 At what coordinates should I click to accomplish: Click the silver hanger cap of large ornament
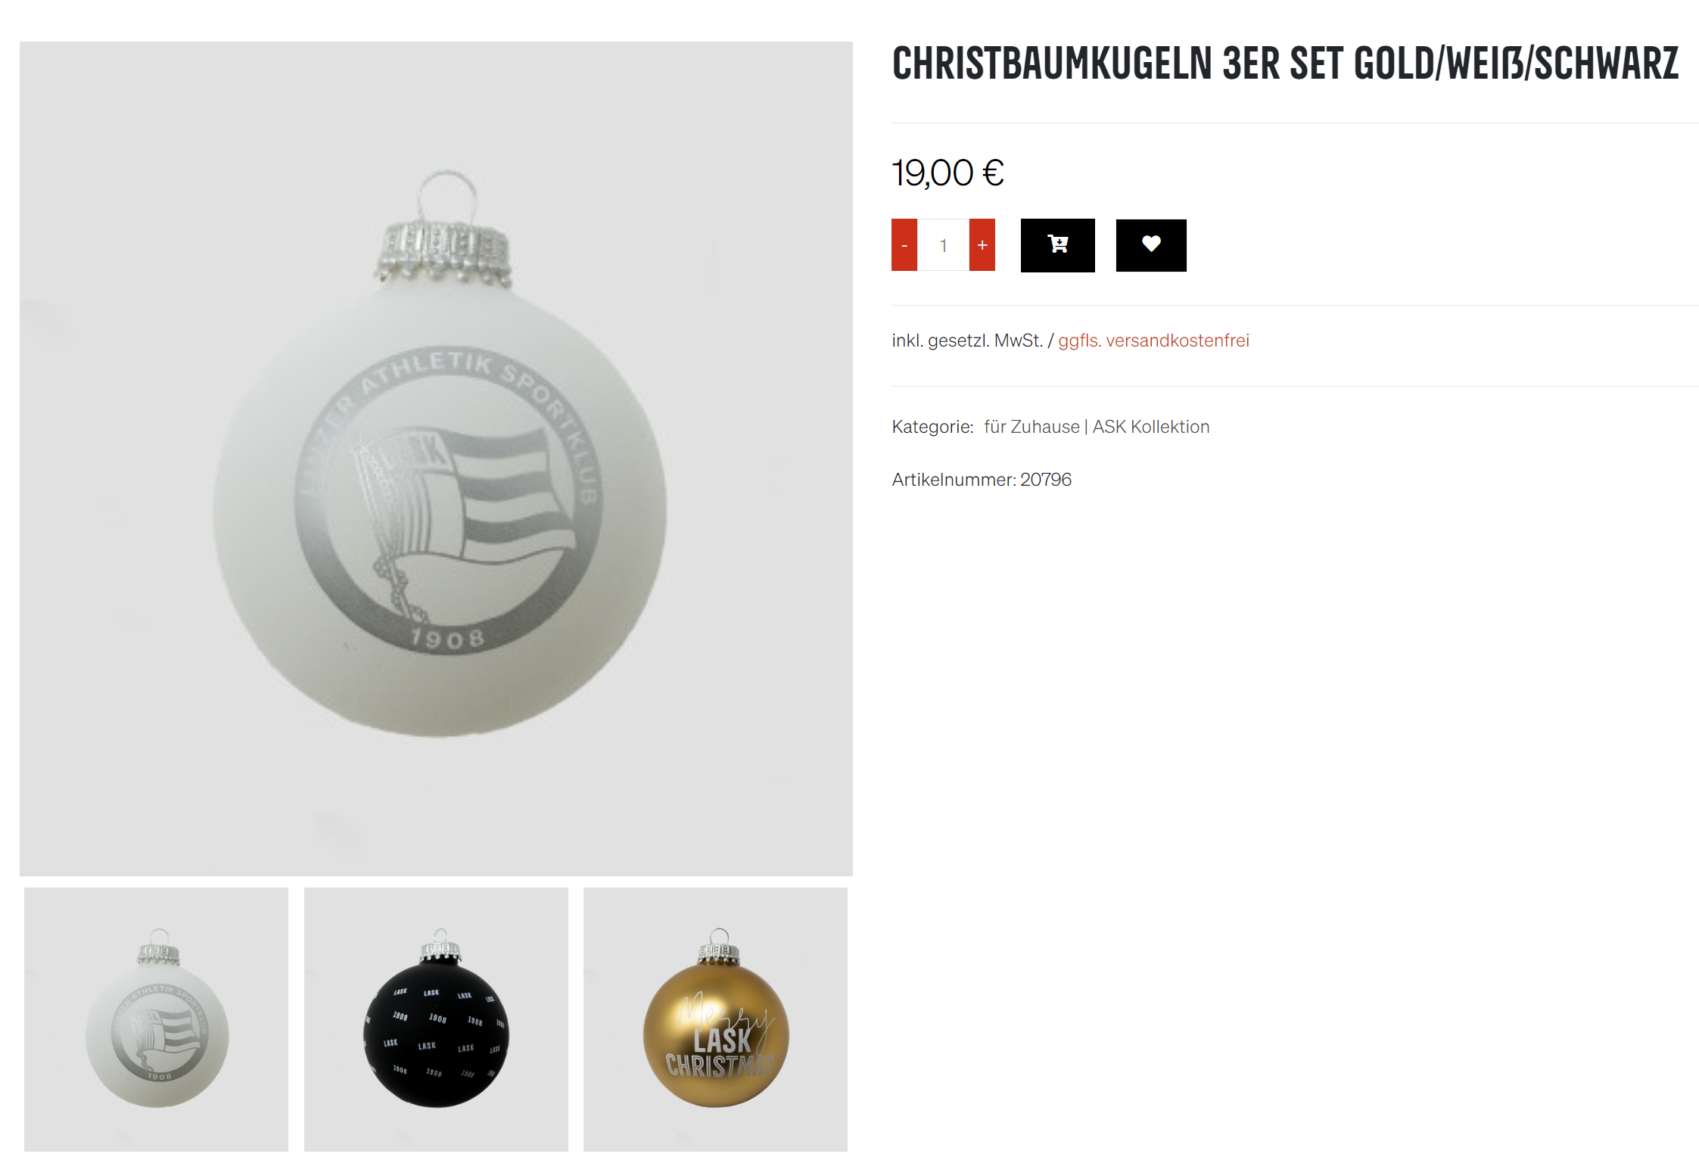443,253
